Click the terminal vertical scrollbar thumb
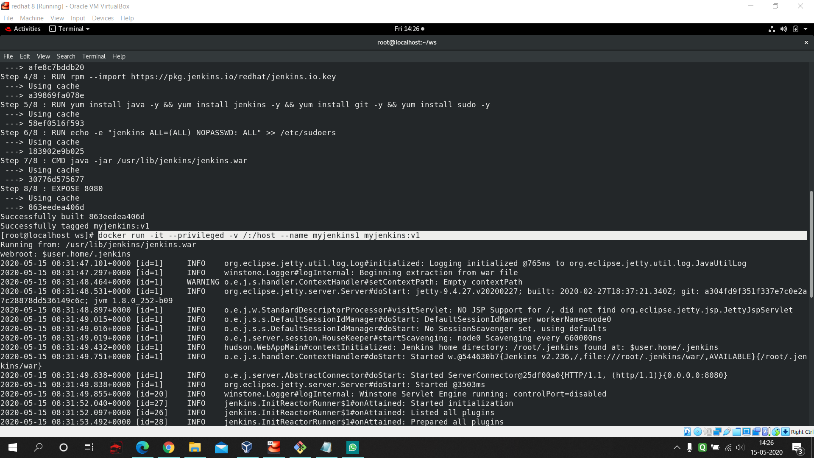 pyautogui.click(x=811, y=244)
